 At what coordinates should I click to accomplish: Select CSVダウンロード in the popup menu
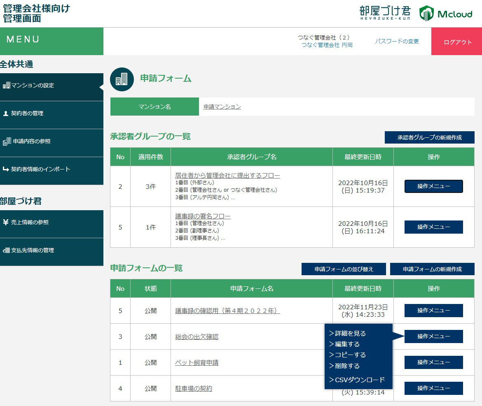(x=357, y=380)
